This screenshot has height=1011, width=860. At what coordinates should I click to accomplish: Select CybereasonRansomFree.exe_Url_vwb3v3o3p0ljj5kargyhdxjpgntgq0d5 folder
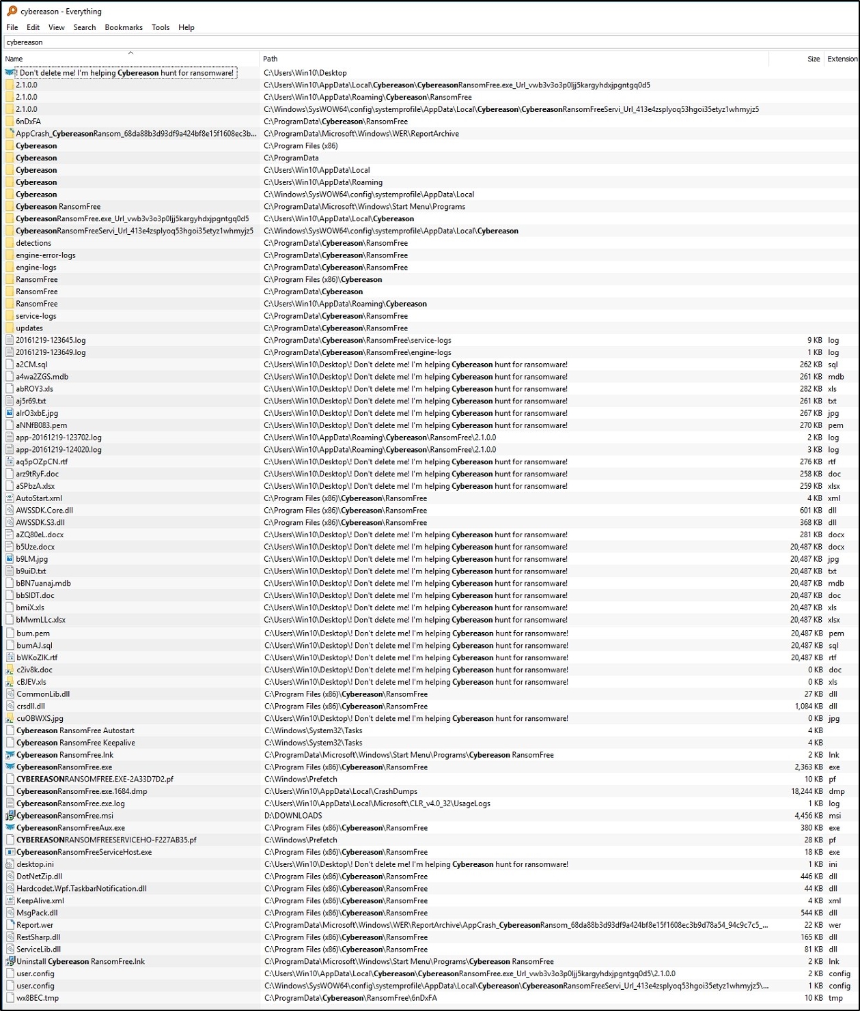point(133,219)
